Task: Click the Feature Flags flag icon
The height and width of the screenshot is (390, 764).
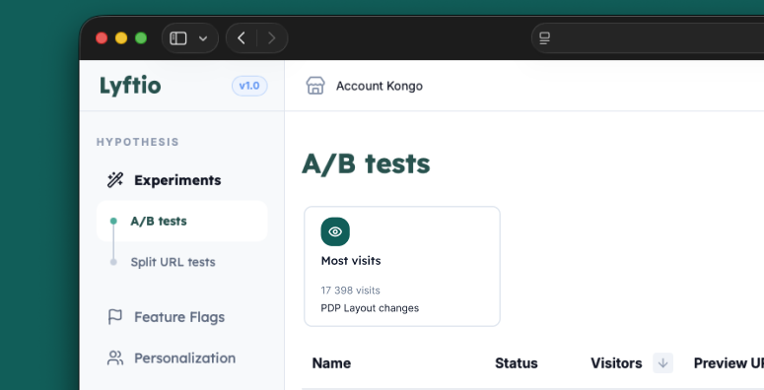Action: point(115,317)
